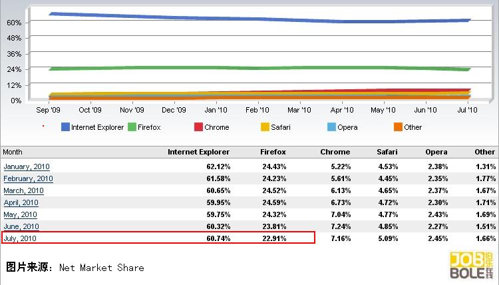Open the March, 2010 link
This screenshot has height=285, width=499.
point(23,190)
